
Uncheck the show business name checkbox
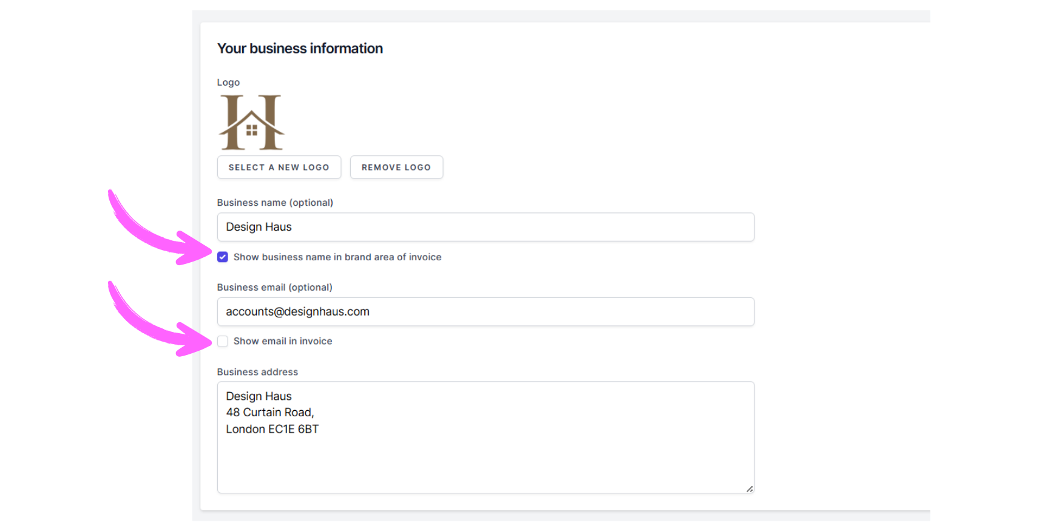(x=223, y=257)
